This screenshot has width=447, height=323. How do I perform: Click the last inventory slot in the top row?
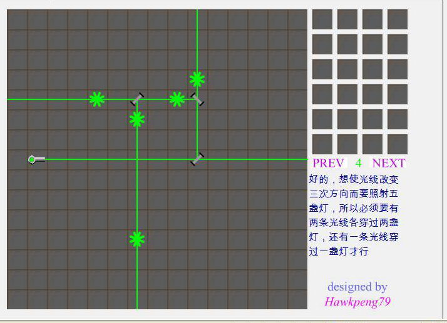point(398,19)
